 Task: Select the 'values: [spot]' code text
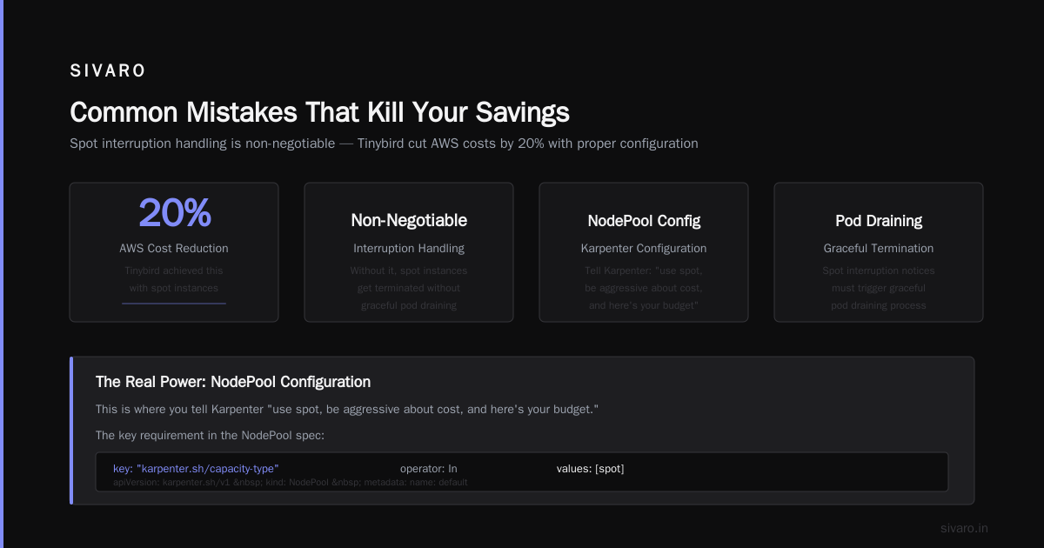coord(591,469)
